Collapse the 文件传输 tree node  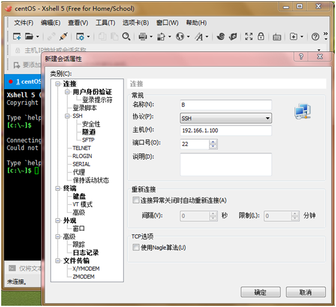[58, 261]
